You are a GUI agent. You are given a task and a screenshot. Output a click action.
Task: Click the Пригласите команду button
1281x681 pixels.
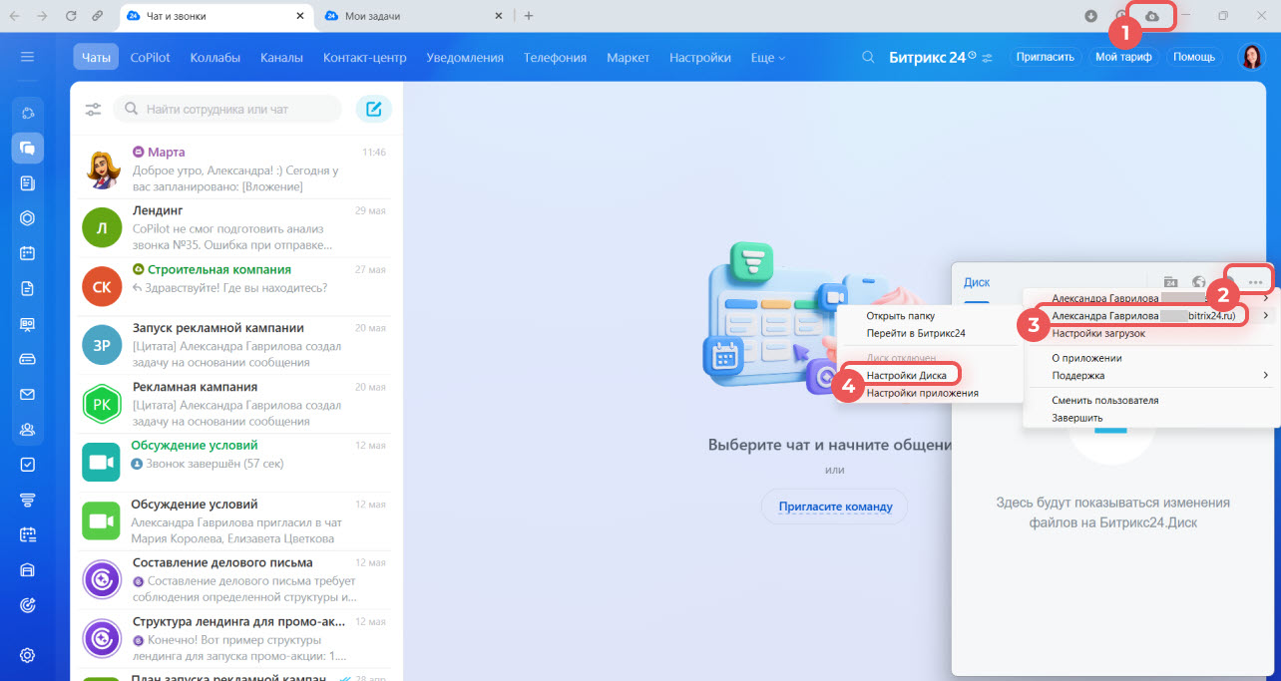(x=835, y=507)
